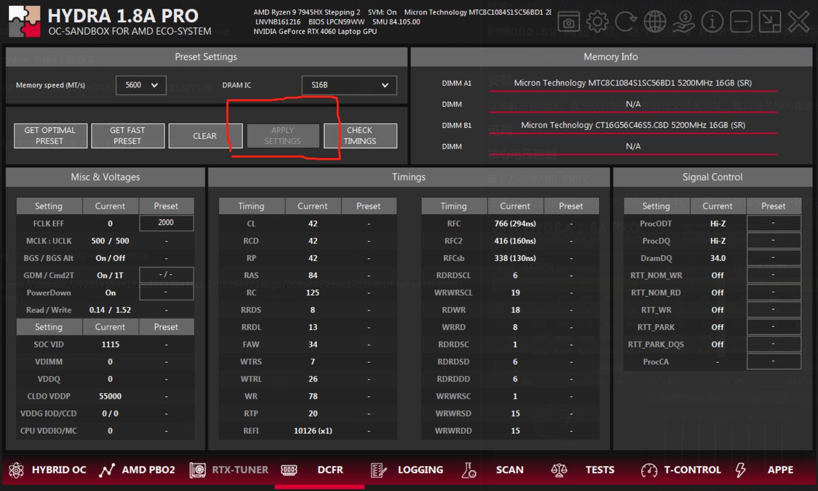The width and height of the screenshot is (818, 491).
Task: Click the donate hand icon
Action: point(683,22)
